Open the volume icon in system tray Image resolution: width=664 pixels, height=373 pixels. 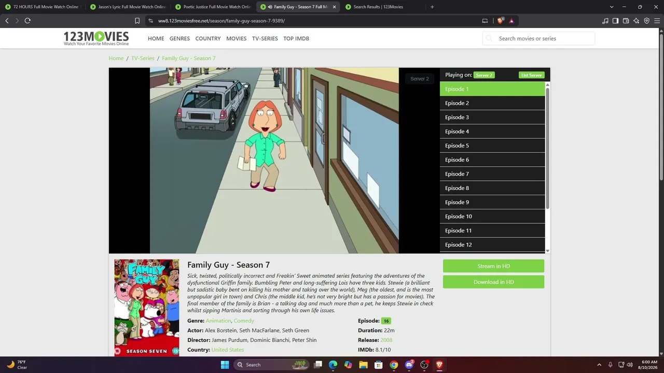pos(630,365)
